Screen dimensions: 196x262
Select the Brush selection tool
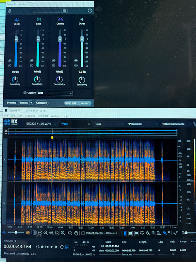148,233
